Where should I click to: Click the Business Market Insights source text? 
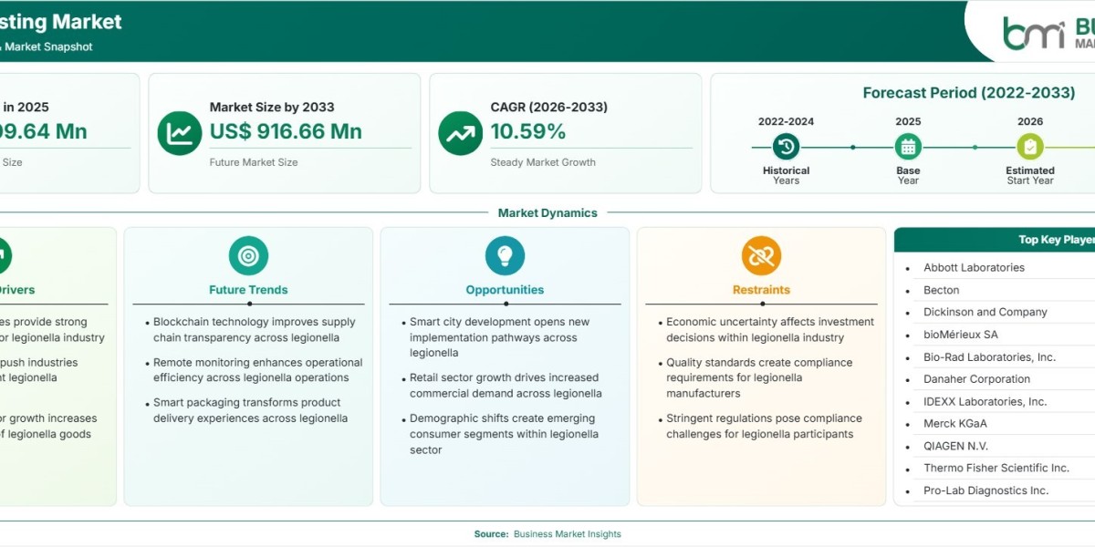(568, 534)
